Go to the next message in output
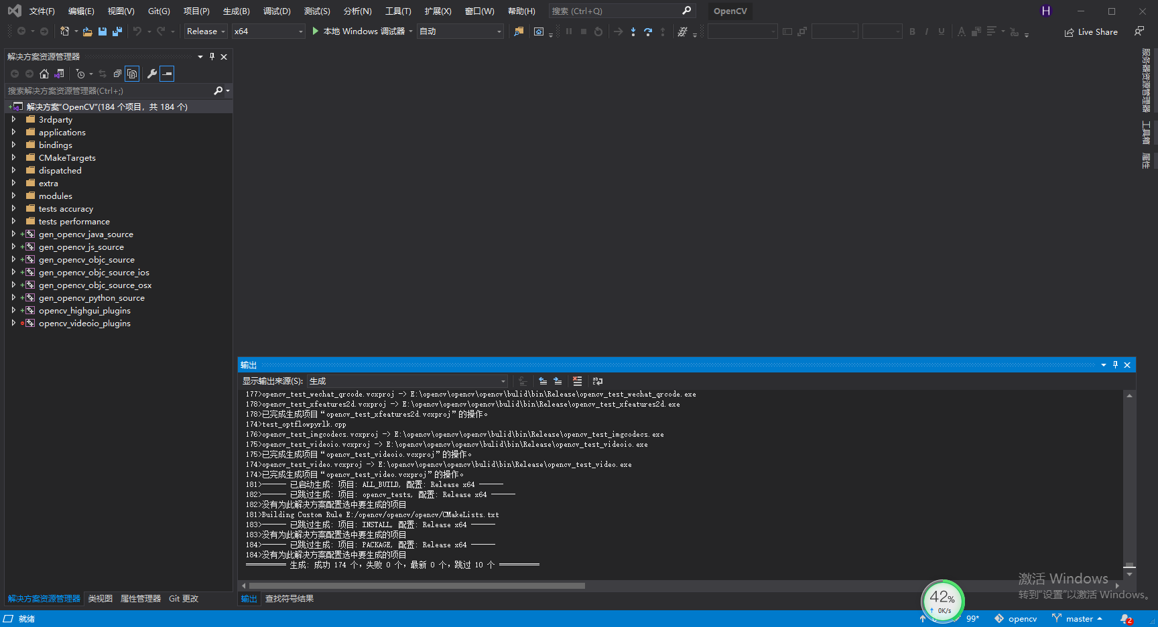The image size is (1158, 627). (558, 381)
